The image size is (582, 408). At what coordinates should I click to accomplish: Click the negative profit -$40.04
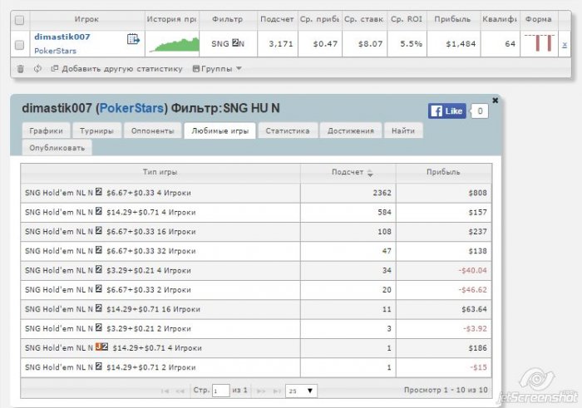point(472,271)
